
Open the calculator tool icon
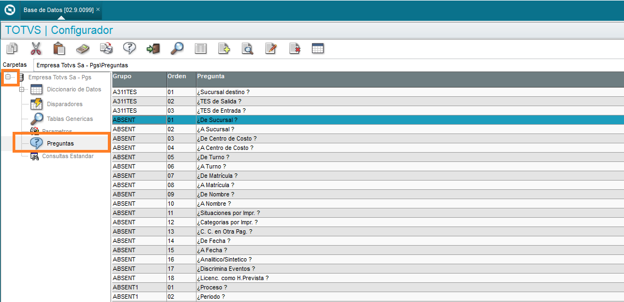[x=83, y=49]
